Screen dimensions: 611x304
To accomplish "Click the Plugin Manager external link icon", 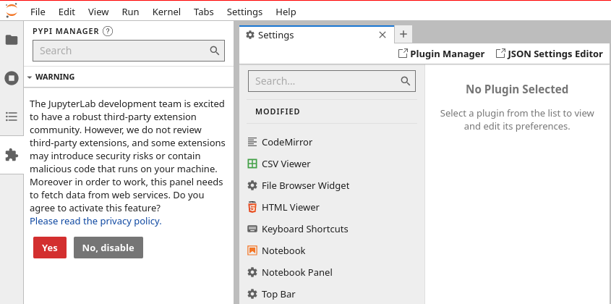I will (x=403, y=54).
